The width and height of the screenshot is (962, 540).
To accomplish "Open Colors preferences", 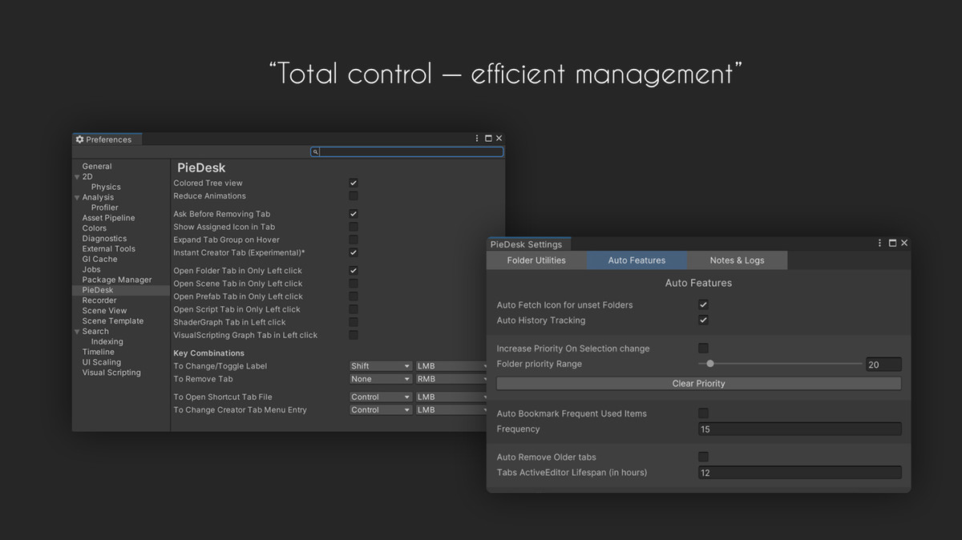I will (x=94, y=228).
